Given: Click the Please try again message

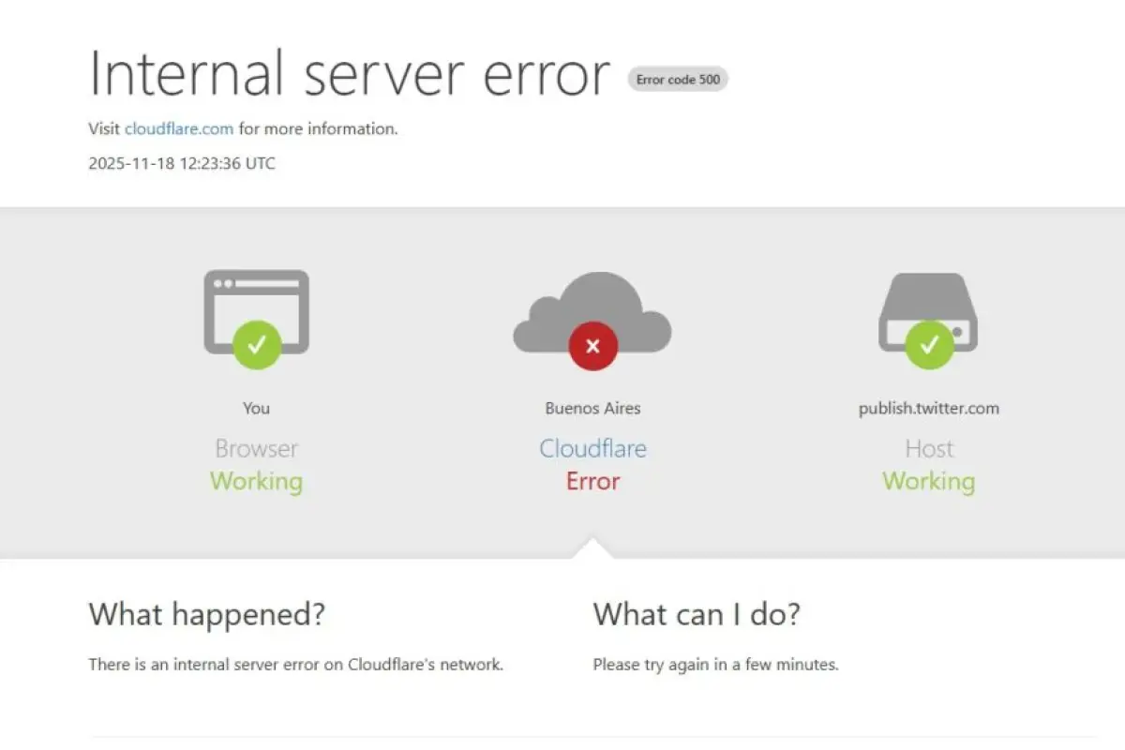Looking at the screenshot, I should tap(715, 664).
